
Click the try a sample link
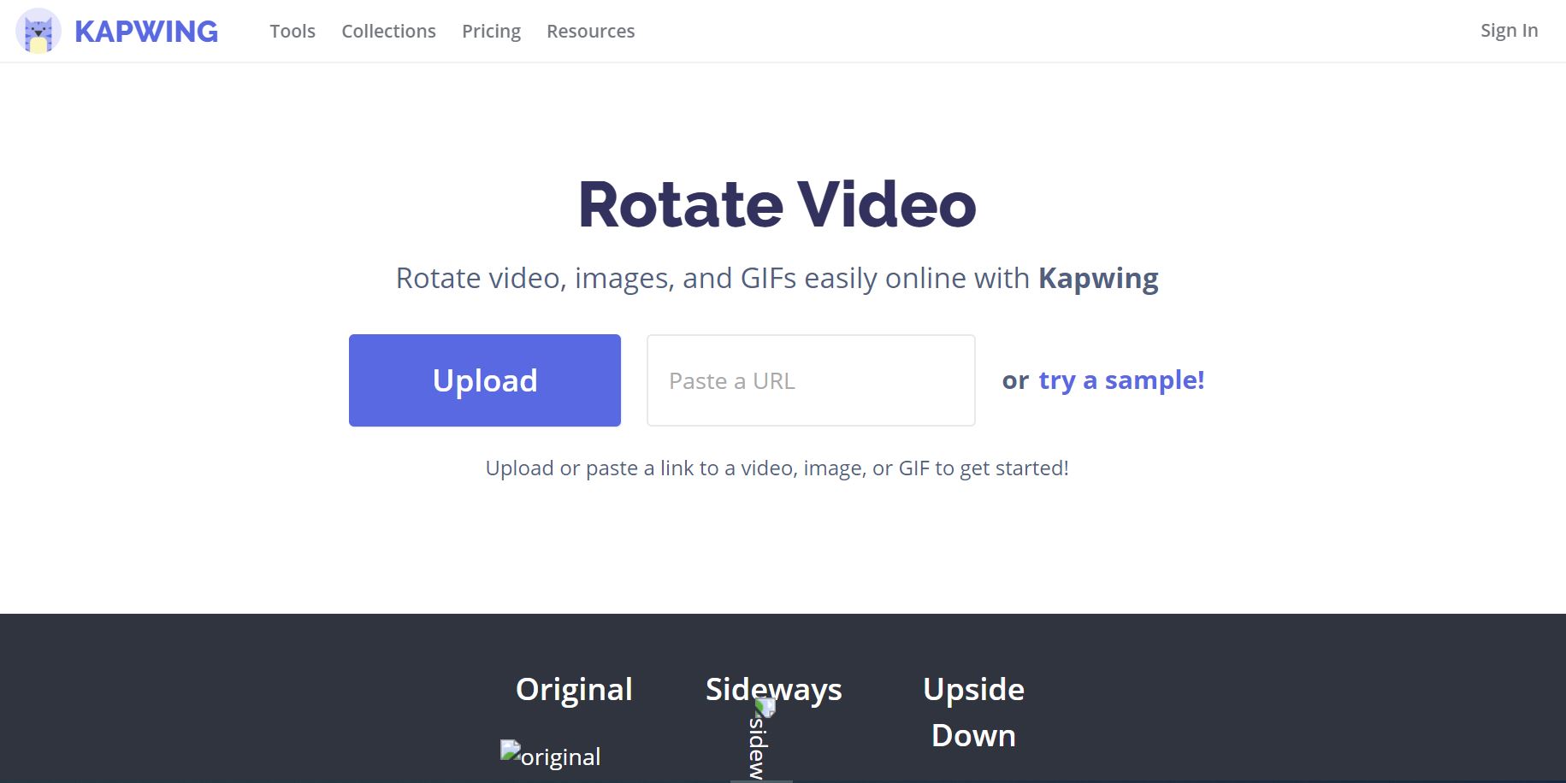click(1121, 380)
